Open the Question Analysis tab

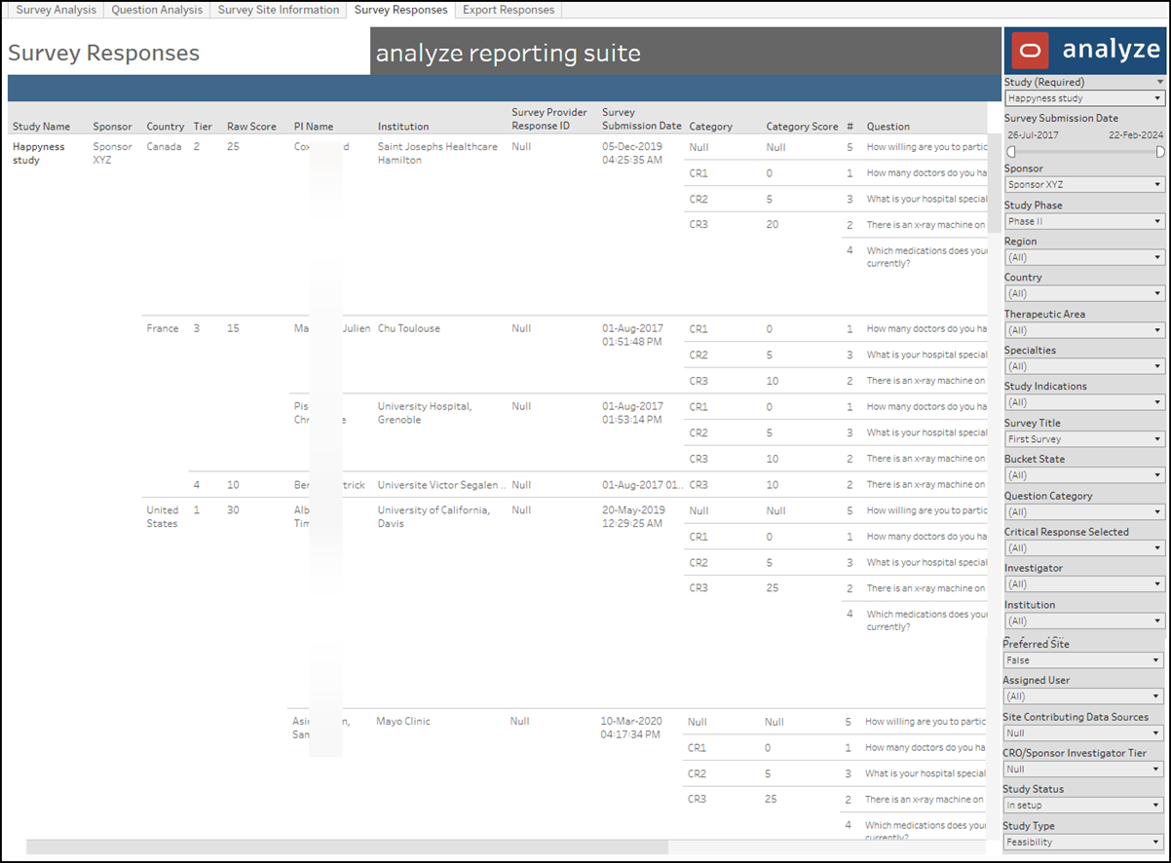click(x=157, y=10)
